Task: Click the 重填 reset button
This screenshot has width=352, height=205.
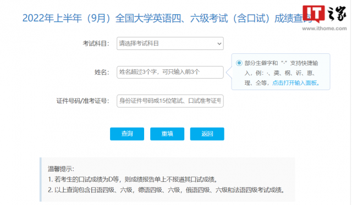Action: click(167, 134)
